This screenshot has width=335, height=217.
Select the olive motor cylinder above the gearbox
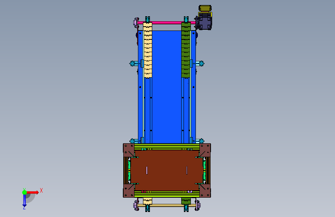coord(205,8)
